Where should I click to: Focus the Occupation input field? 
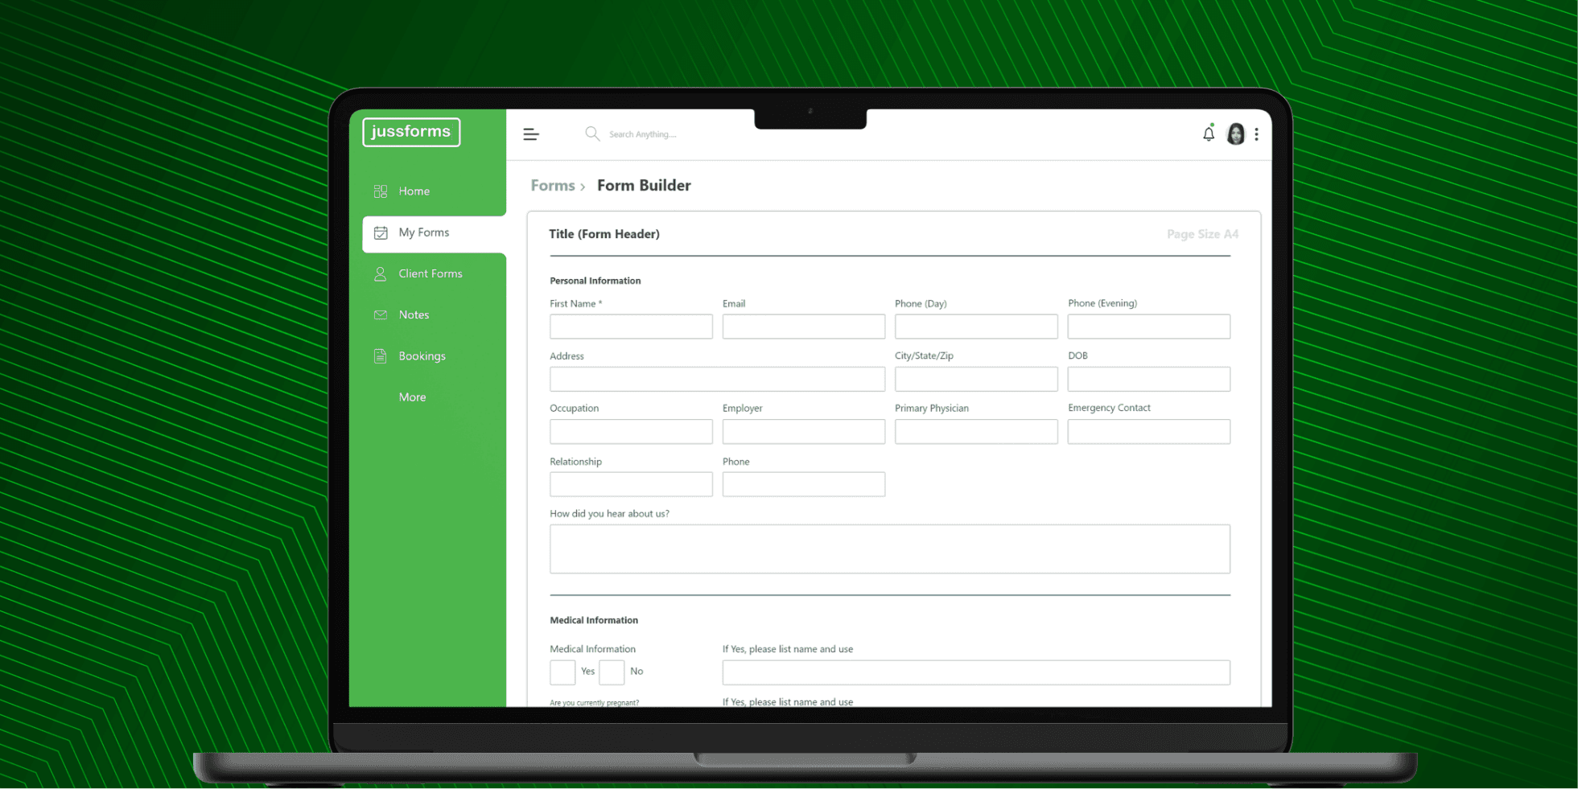coord(631,432)
